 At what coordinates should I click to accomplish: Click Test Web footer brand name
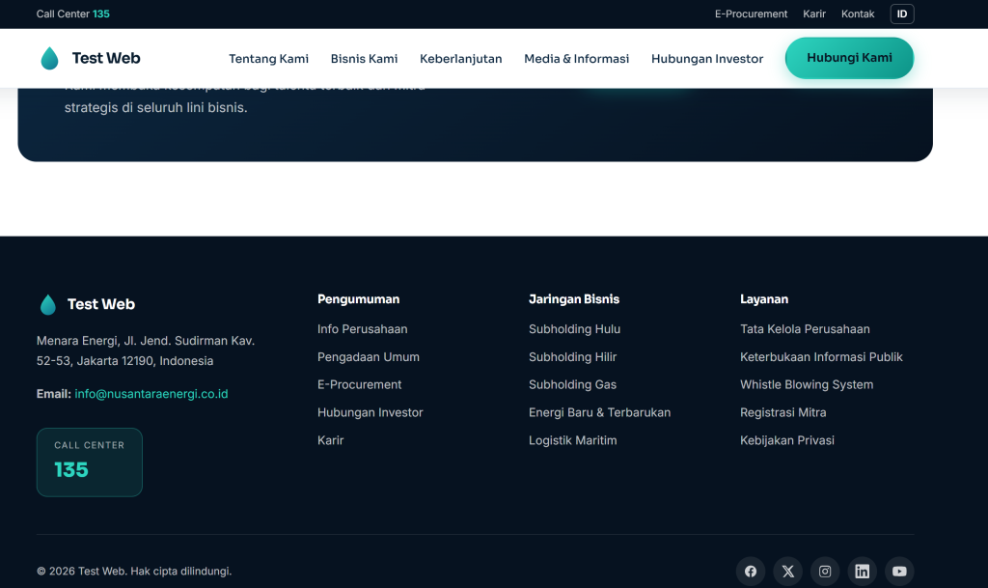coord(100,304)
